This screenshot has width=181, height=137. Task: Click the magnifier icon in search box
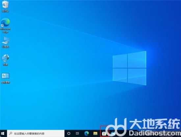[11, 133]
